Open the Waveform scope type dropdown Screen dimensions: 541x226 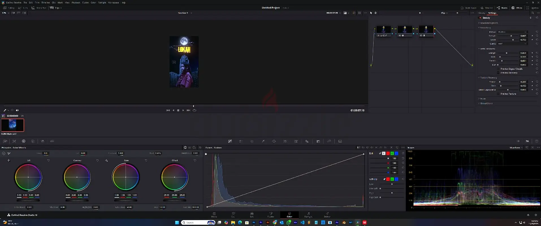(516, 148)
